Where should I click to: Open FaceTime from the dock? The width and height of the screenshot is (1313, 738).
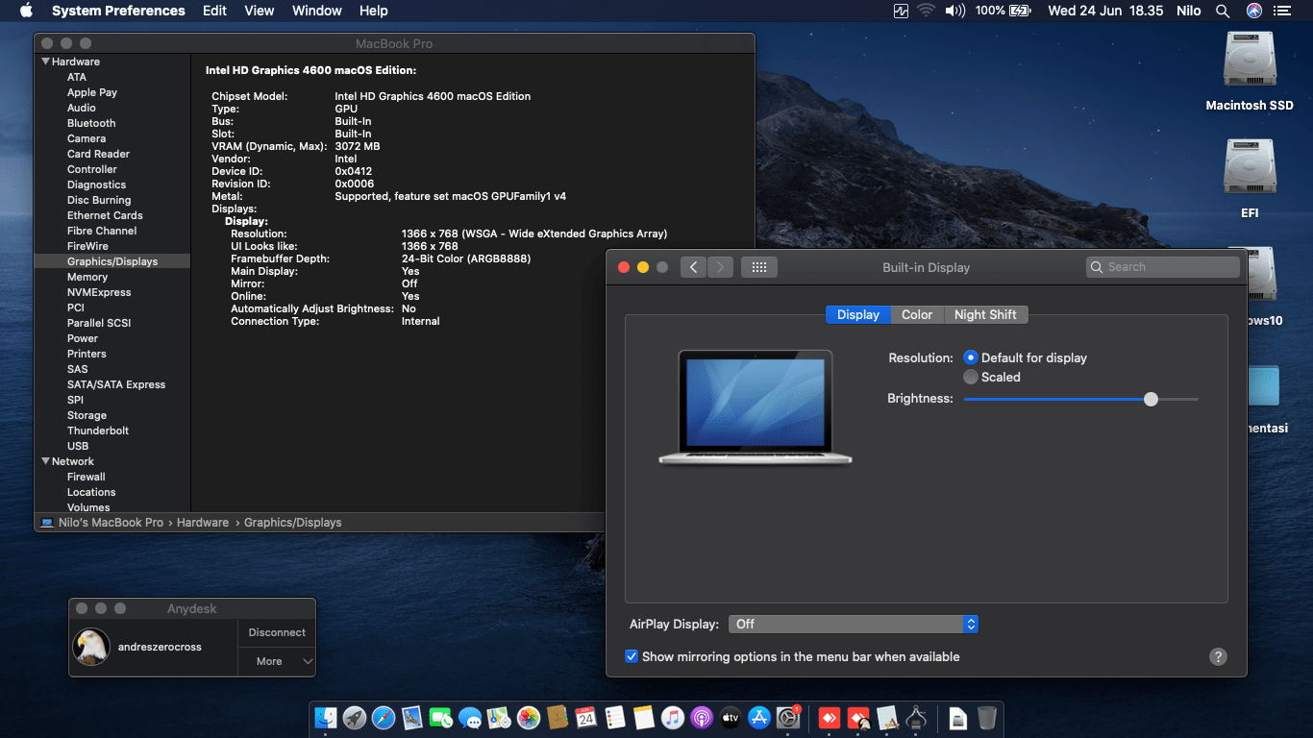tap(441, 718)
